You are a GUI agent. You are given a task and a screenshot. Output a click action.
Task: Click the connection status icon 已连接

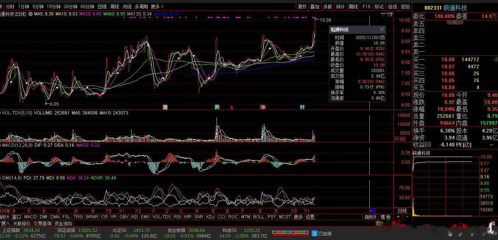click(x=314, y=233)
